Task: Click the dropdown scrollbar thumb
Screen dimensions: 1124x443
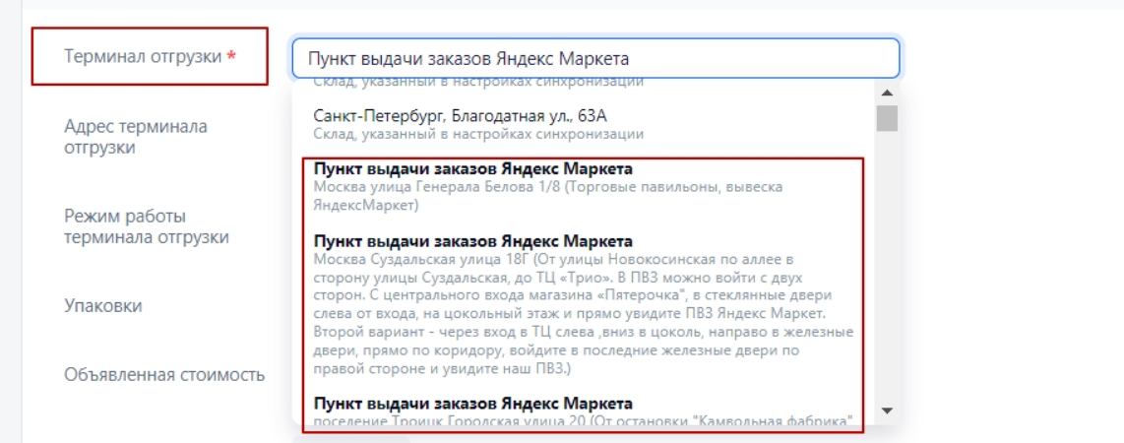Action: point(887,118)
